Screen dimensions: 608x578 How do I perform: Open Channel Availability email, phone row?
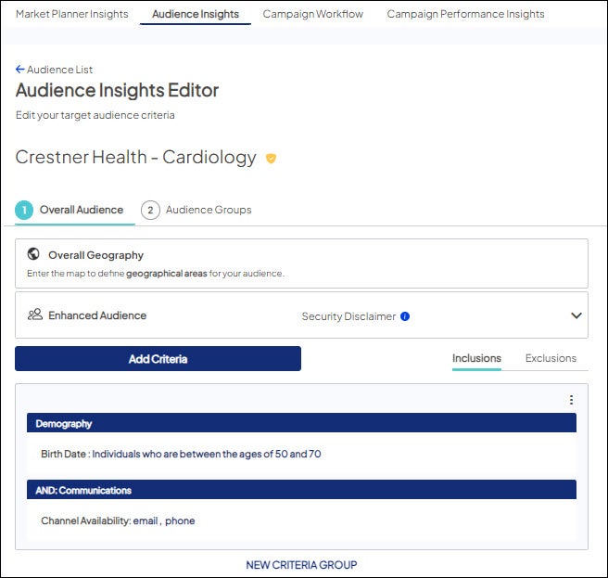[x=118, y=520]
